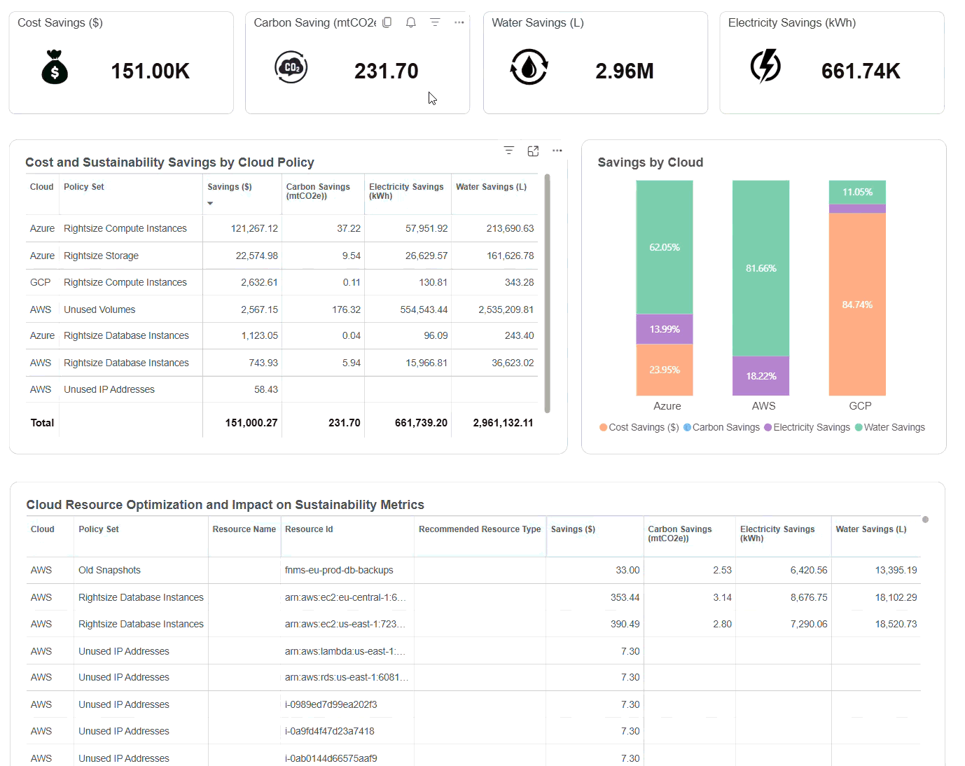Sort policy table by Cloud column
The height and width of the screenshot is (766, 965).
point(41,187)
